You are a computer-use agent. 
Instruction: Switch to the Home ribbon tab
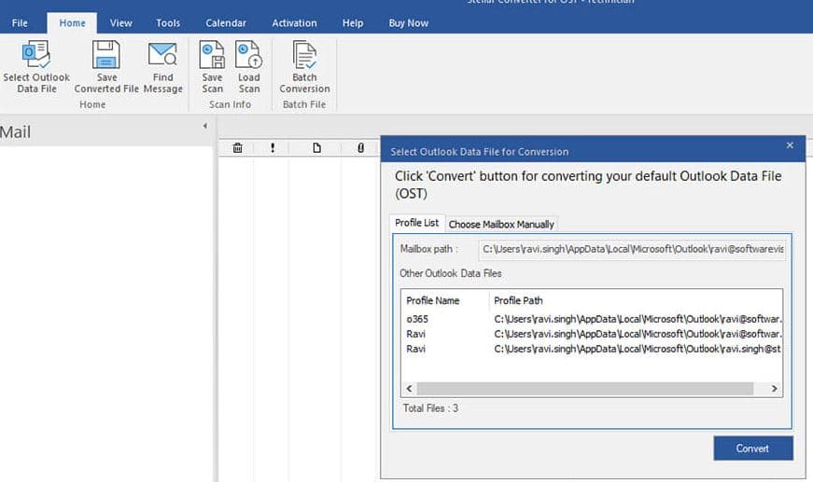pyautogui.click(x=72, y=23)
